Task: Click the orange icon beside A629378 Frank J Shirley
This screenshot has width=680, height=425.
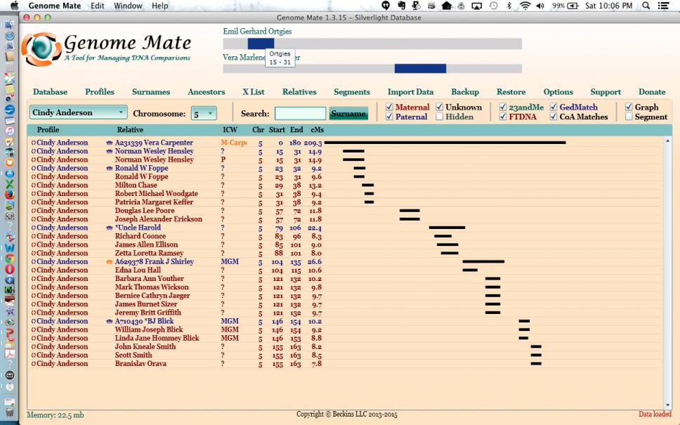Action: (x=110, y=262)
